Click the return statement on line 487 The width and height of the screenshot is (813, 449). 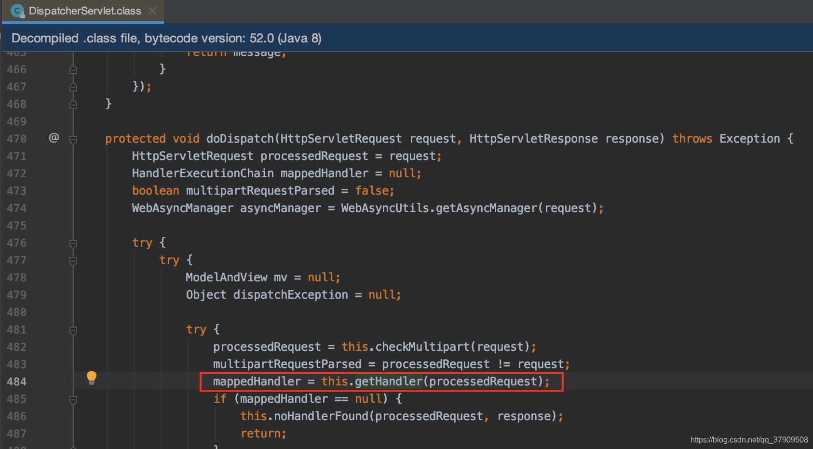click(x=260, y=434)
